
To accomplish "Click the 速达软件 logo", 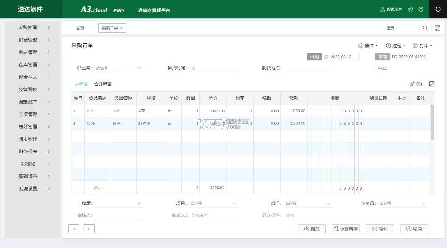I will point(30,9).
